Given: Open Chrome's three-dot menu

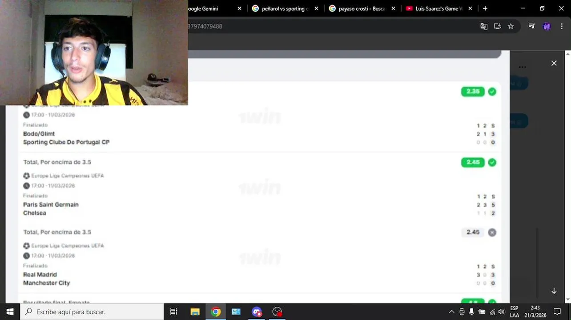Looking at the screenshot, I should click(562, 26).
